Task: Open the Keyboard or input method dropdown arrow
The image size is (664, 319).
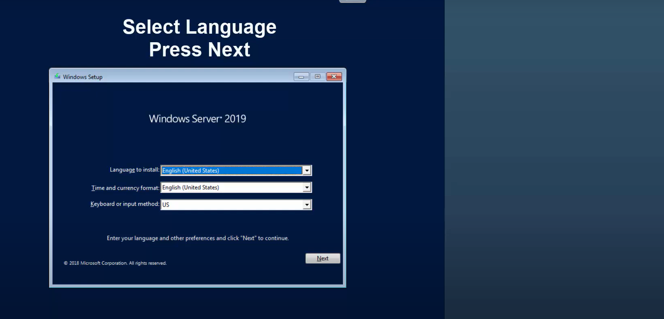Action: click(307, 205)
